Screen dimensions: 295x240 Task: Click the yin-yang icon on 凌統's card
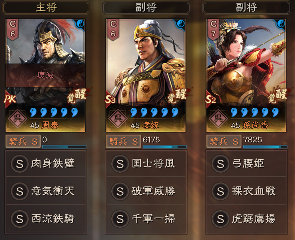coord(181,24)
